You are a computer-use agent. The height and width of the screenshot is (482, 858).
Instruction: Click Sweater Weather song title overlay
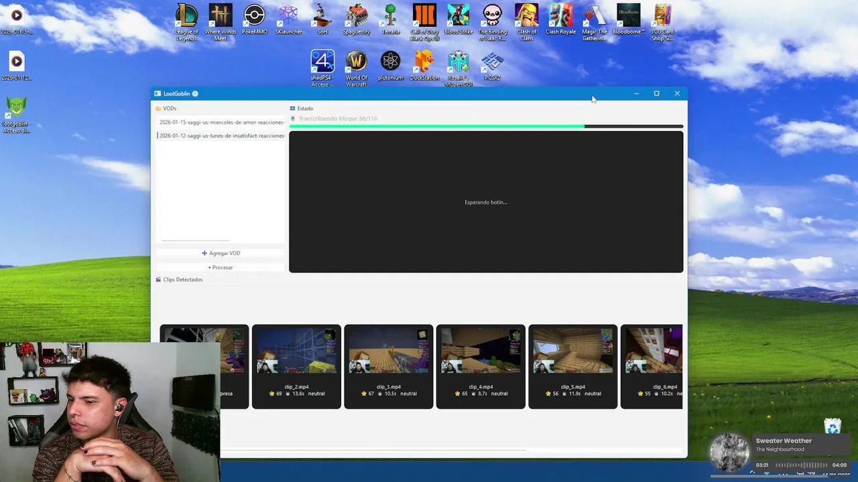pyautogui.click(x=784, y=440)
